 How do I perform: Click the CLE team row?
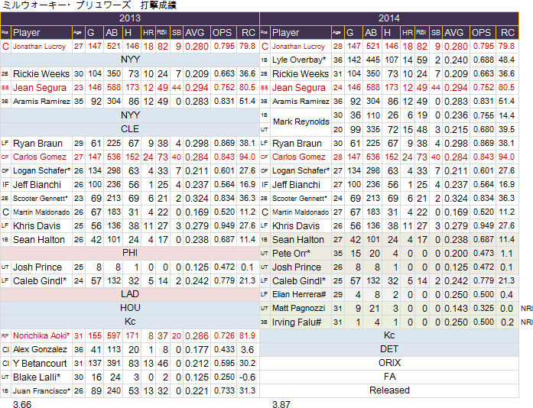[x=130, y=129]
